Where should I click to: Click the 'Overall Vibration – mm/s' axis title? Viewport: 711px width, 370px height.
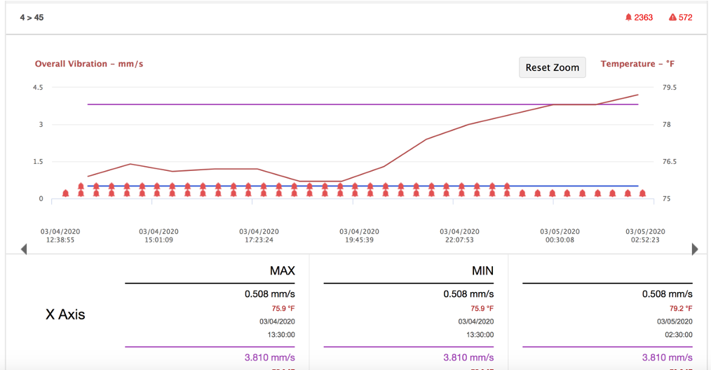89,64
